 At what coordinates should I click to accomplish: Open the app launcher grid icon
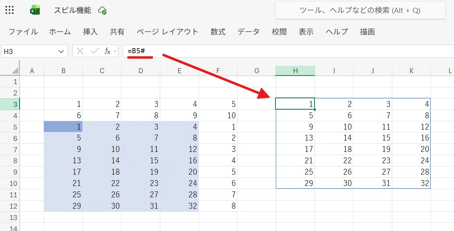click(9, 10)
